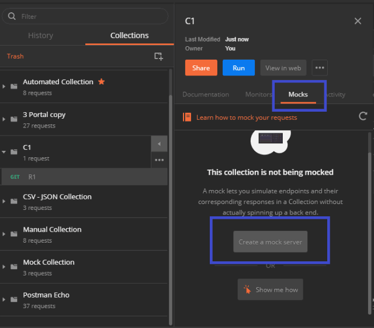Click folder icon of Mock Collection
374x328 pixels.
[x=14, y=267]
